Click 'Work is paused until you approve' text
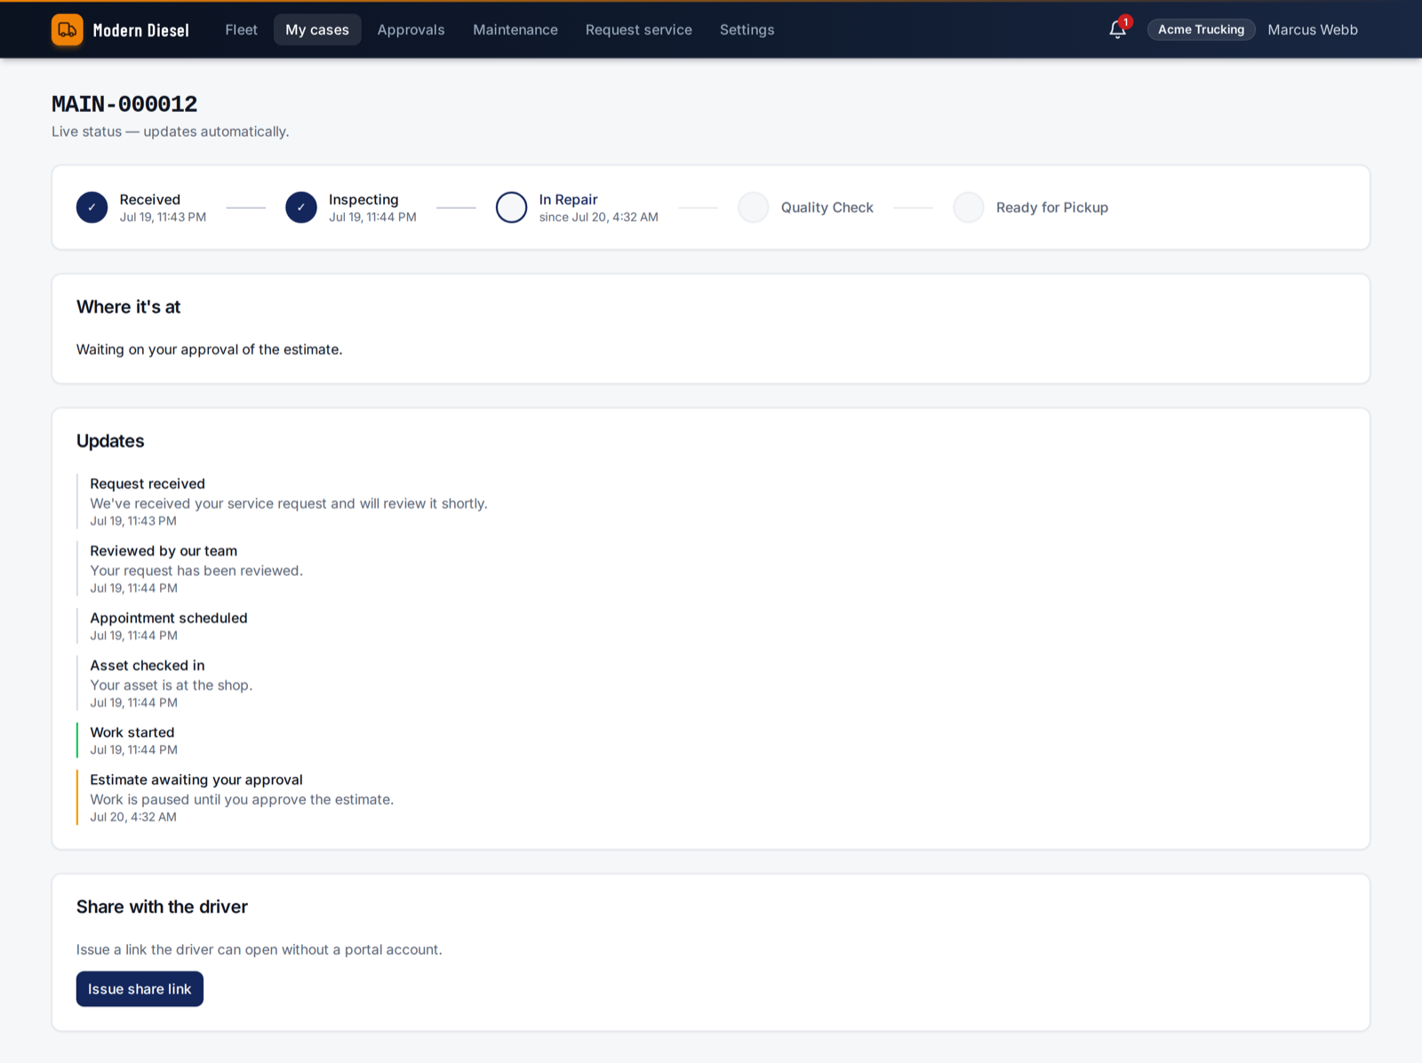Viewport: 1422px width, 1063px height. coord(242,800)
